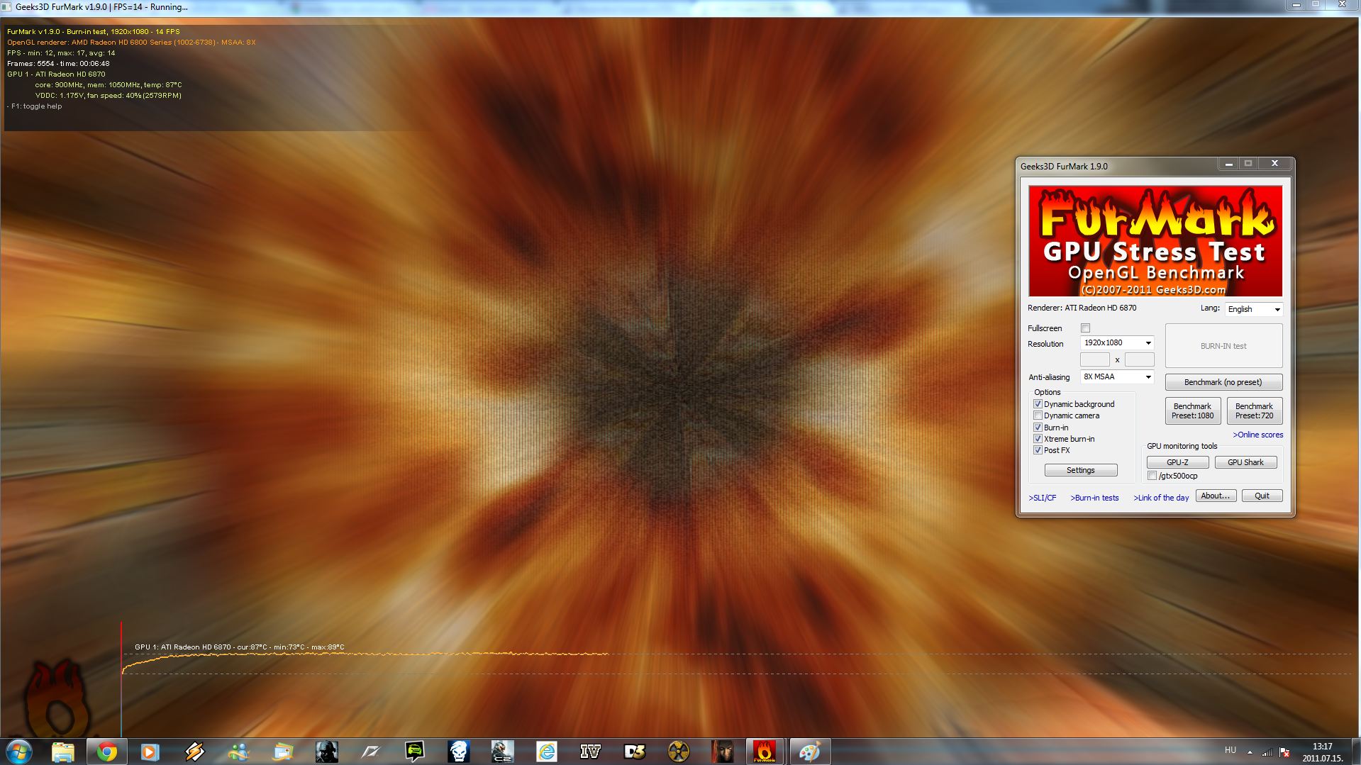This screenshot has width=1361, height=765.
Task: Show hidden system tray icons arrow
Action: (1250, 752)
